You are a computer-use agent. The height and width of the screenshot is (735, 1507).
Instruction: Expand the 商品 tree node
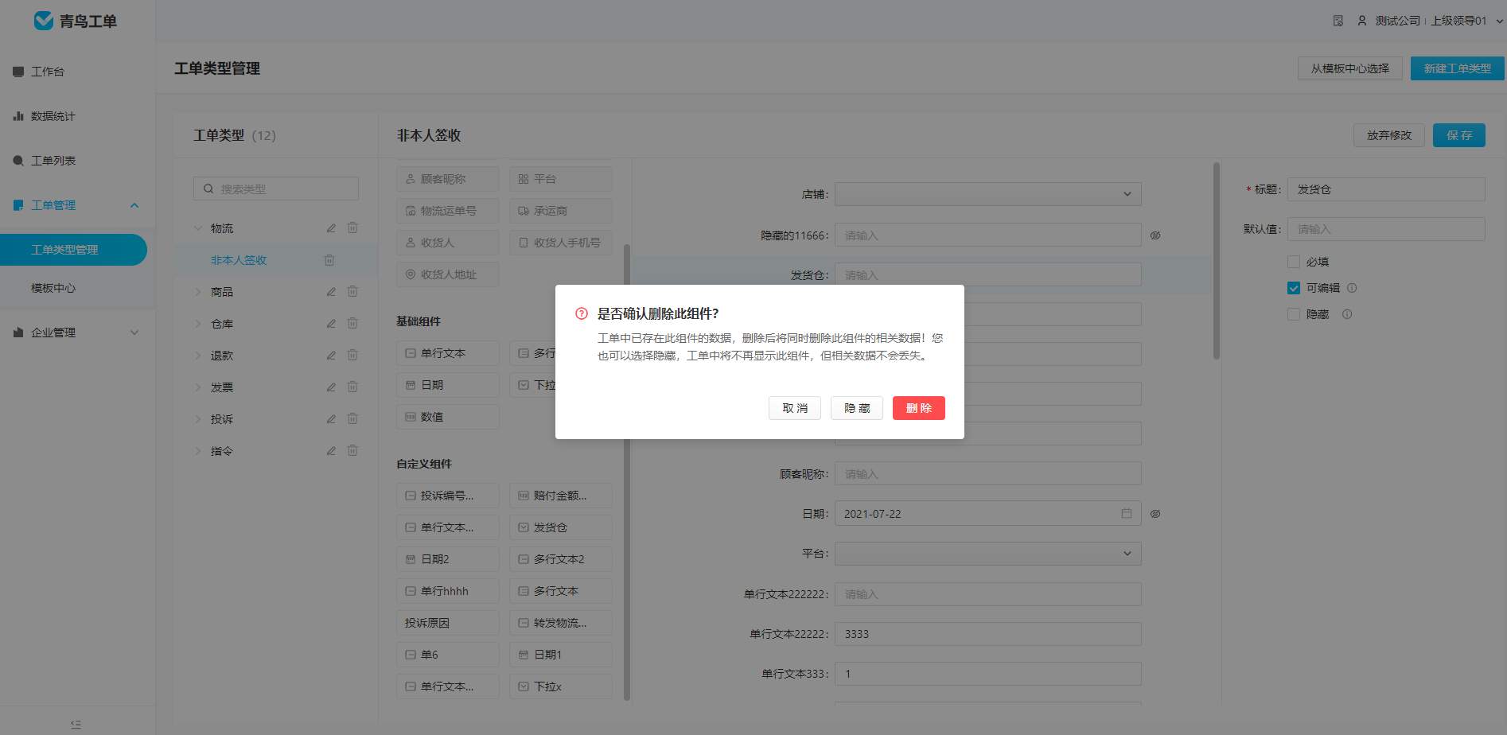tap(198, 292)
